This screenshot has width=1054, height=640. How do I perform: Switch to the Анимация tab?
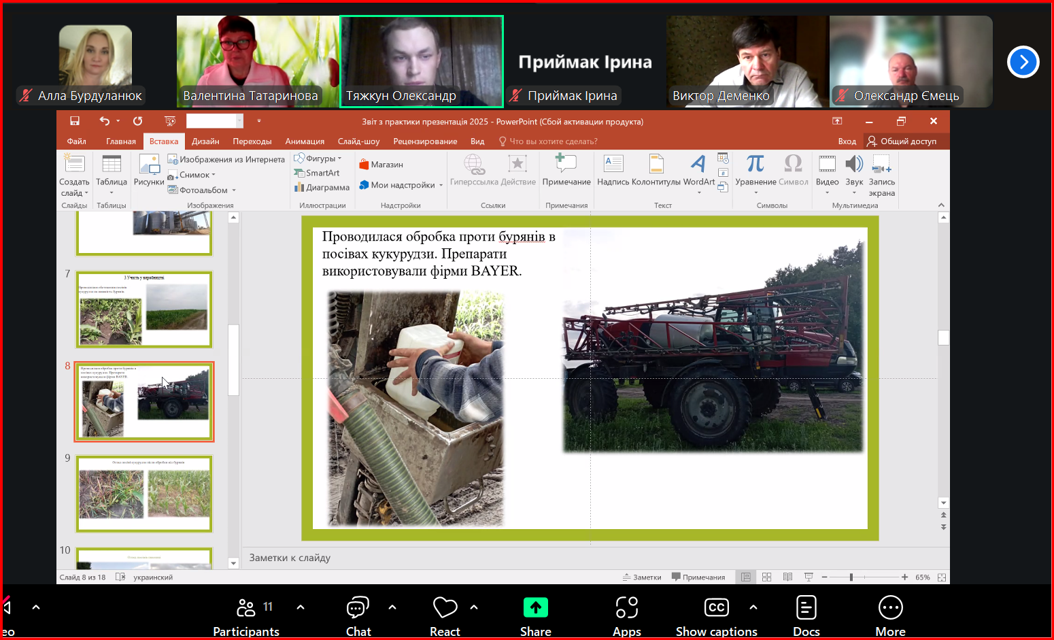click(x=305, y=141)
